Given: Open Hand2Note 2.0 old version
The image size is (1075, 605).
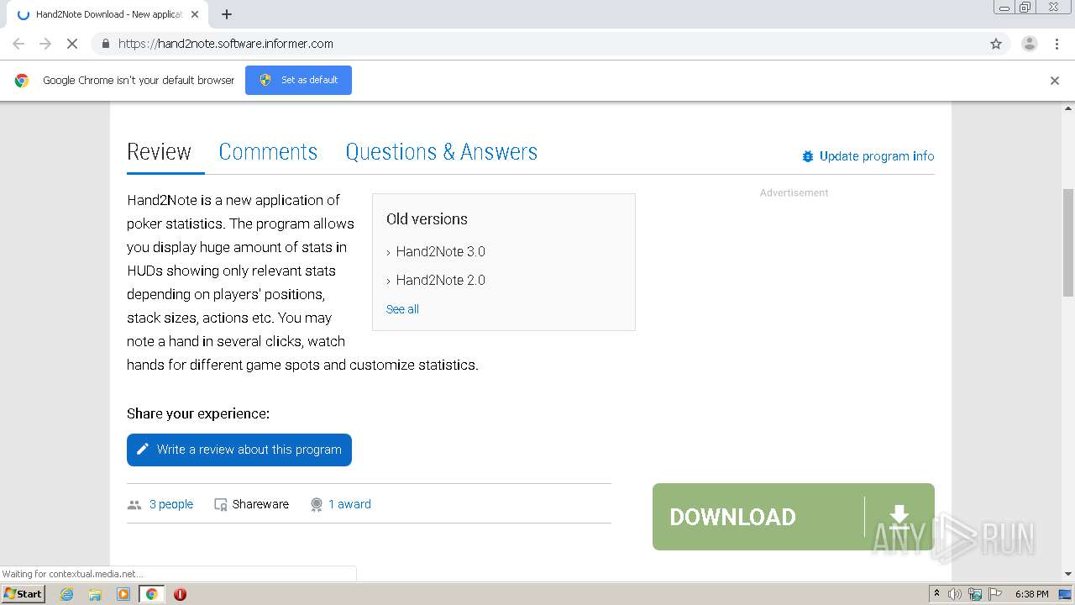Looking at the screenshot, I should (441, 280).
